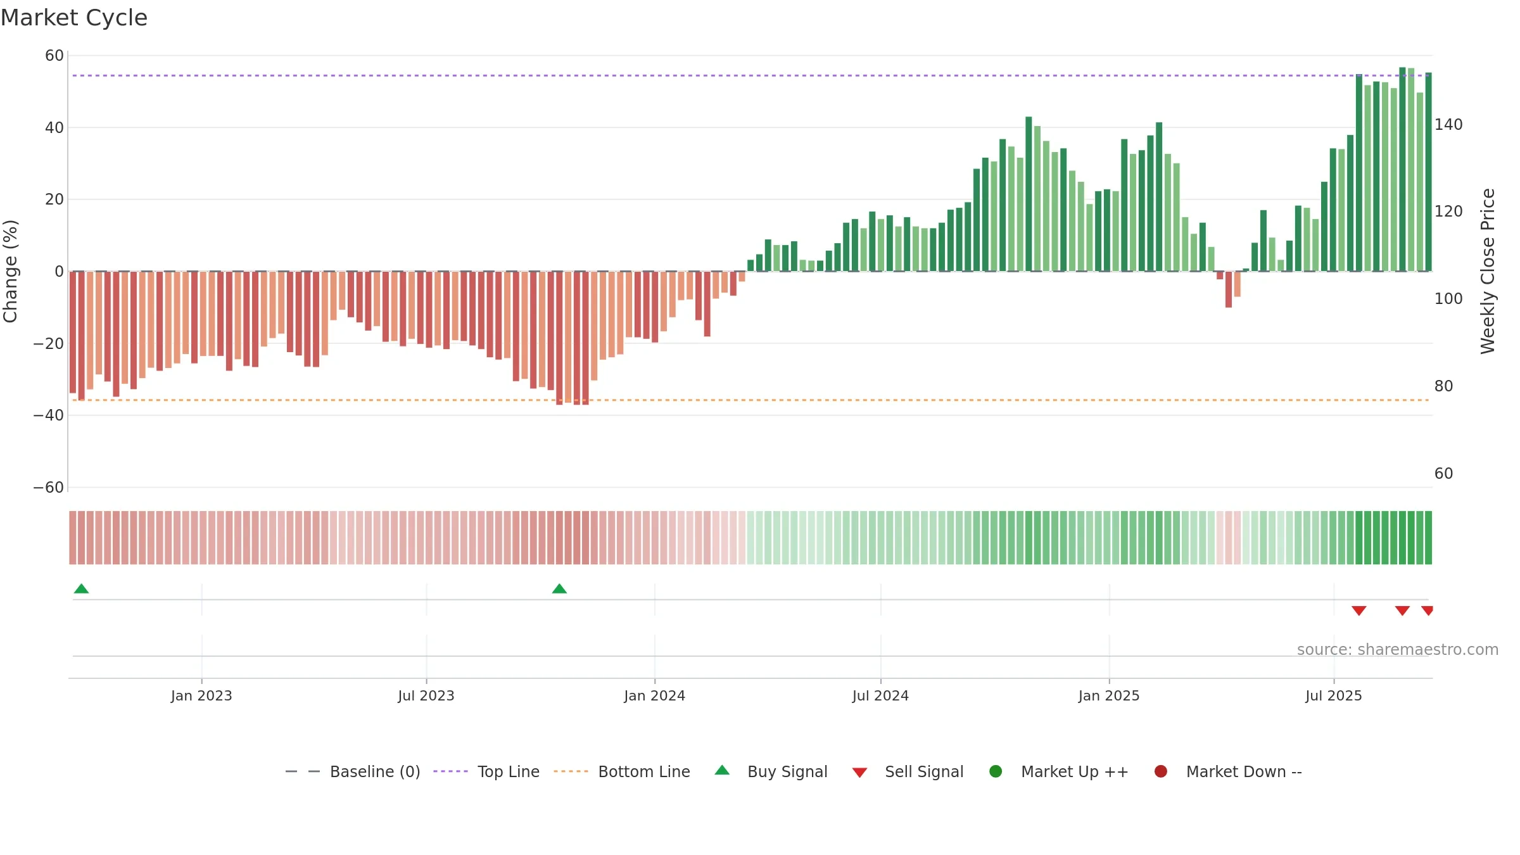This screenshot has width=1520, height=855.
Task: Click the Weekly Close Price axis title
Action: (1488, 271)
